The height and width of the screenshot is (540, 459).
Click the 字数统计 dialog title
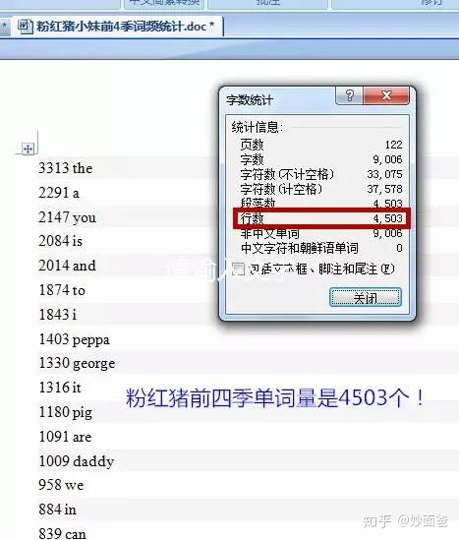[x=250, y=100]
